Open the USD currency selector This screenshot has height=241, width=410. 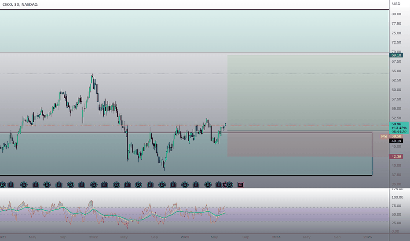point(396,4)
